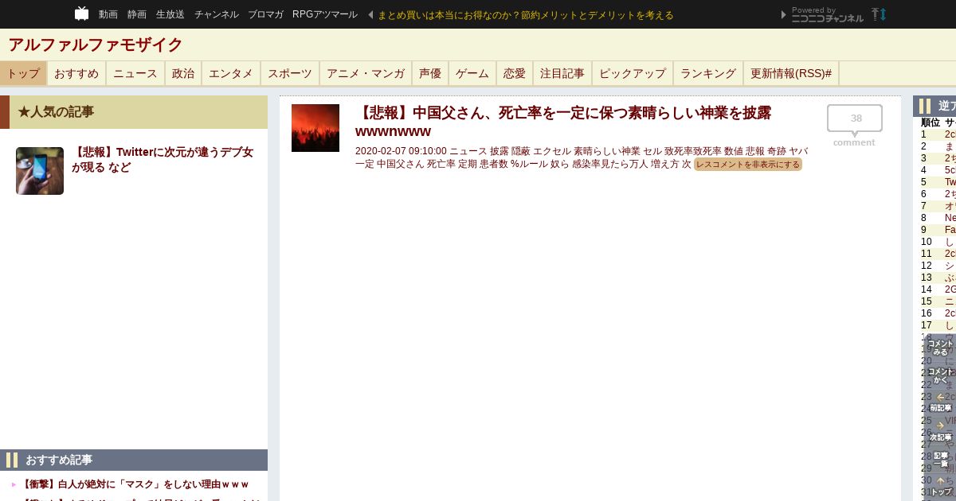Click rank 5 row in ranking table
This screenshot has height=501, width=956.
[938, 182]
